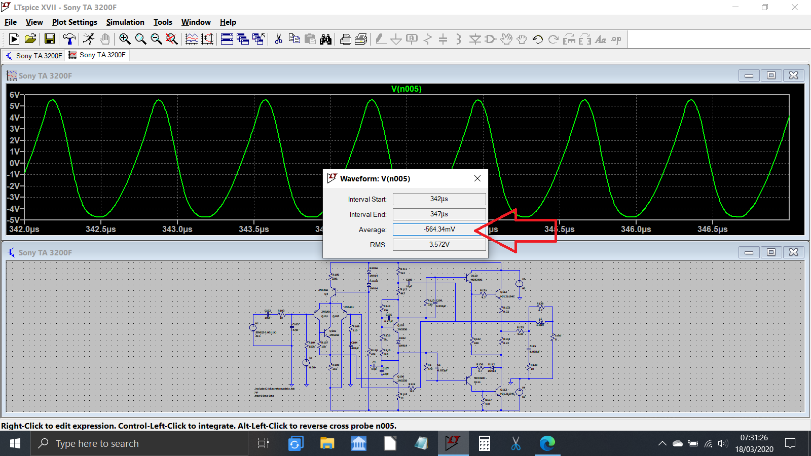Image resolution: width=811 pixels, height=456 pixels.
Task: Click the binoculars Find icon
Action: pyautogui.click(x=326, y=39)
